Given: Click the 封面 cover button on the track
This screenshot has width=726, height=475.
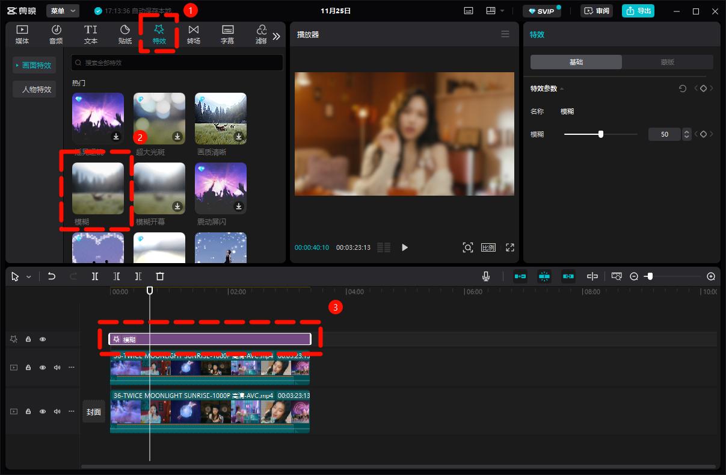Looking at the screenshot, I should [x=94, y=412].
